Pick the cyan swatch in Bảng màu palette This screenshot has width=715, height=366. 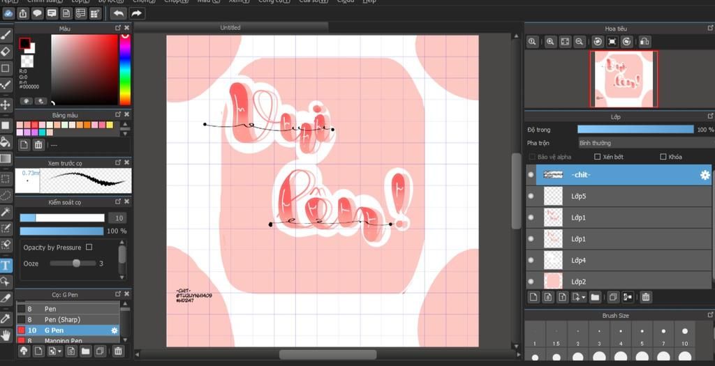click(x=42, y=132)
